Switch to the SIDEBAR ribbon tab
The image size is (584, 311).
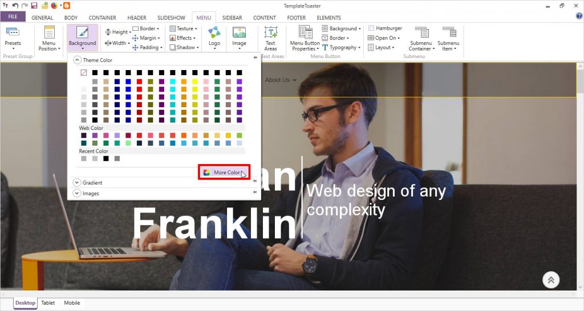[232, 18]
